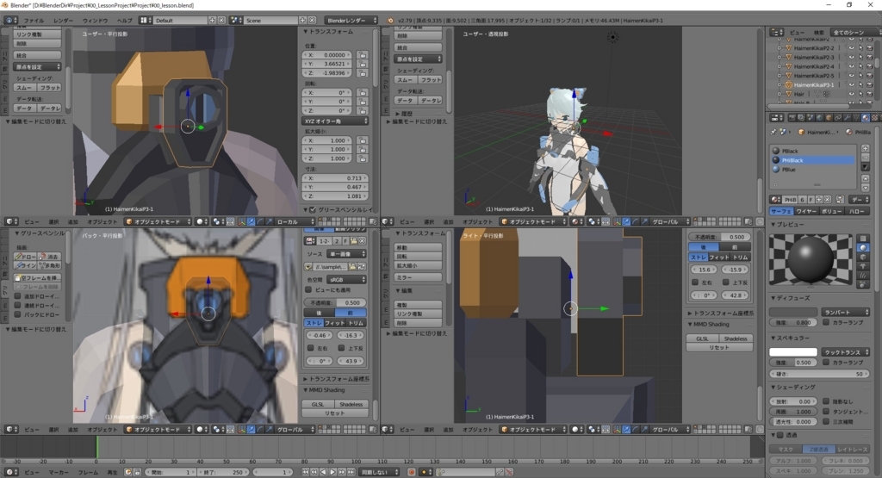Screen dimensions: 882x478
Task: Add a new scene with the plus icon
Action: pos(302,21)
